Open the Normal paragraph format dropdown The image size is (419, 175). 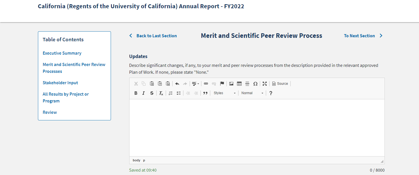(x=252, y=93)
